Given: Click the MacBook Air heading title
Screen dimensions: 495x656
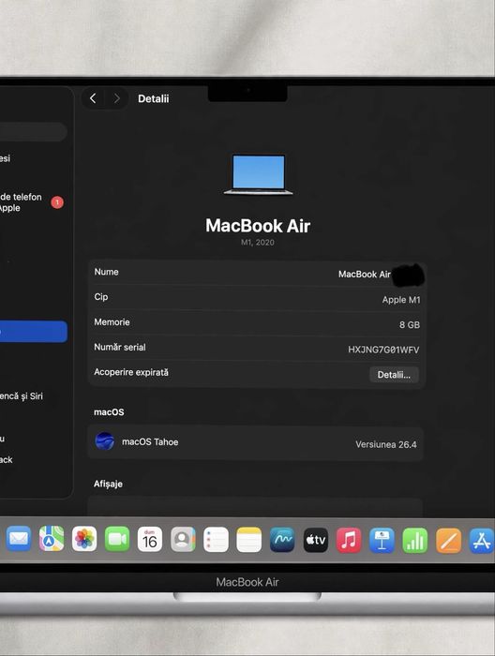Looking at the screenshot, I should pyautogui.click(x=258, y=226).
